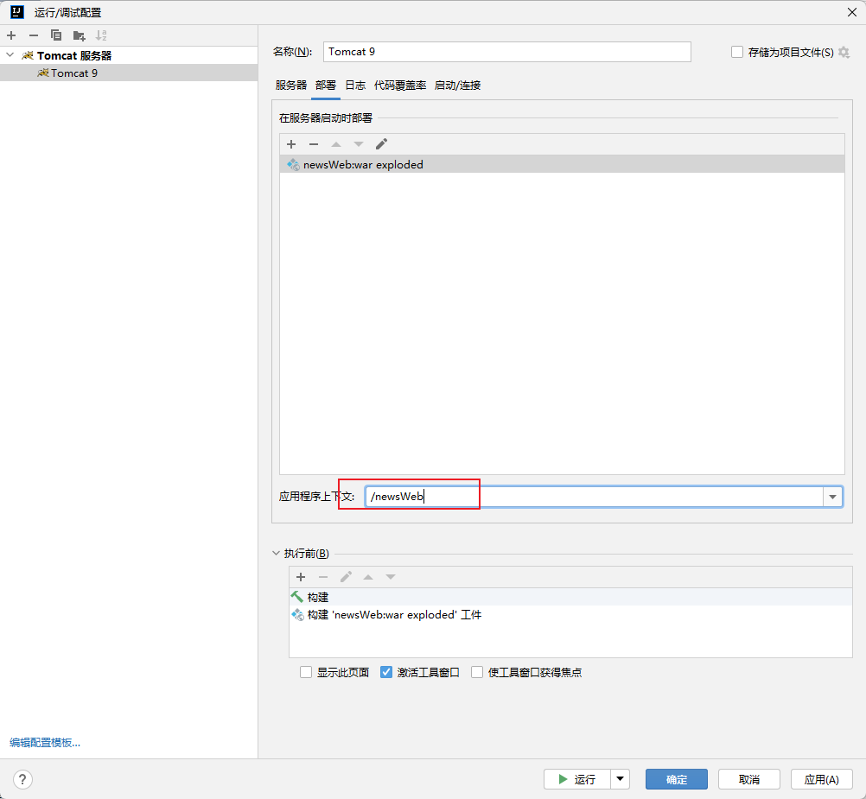The image size is (866, 799).
Task: Move before-launch task up
Action: coord(368,577)
